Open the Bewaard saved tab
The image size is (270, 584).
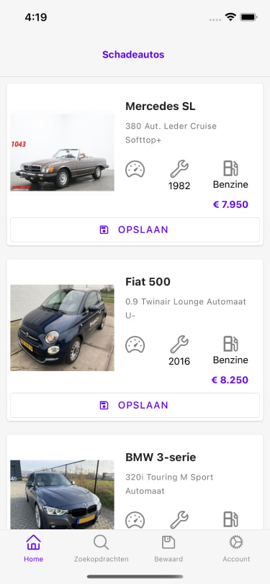point(168,548)
